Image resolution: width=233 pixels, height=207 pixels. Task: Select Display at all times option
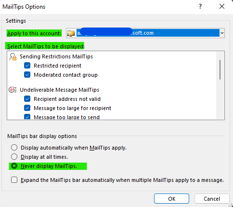point(14,157)
